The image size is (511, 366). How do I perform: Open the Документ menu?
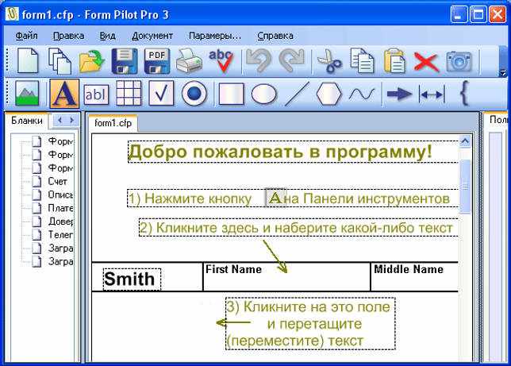152,36
